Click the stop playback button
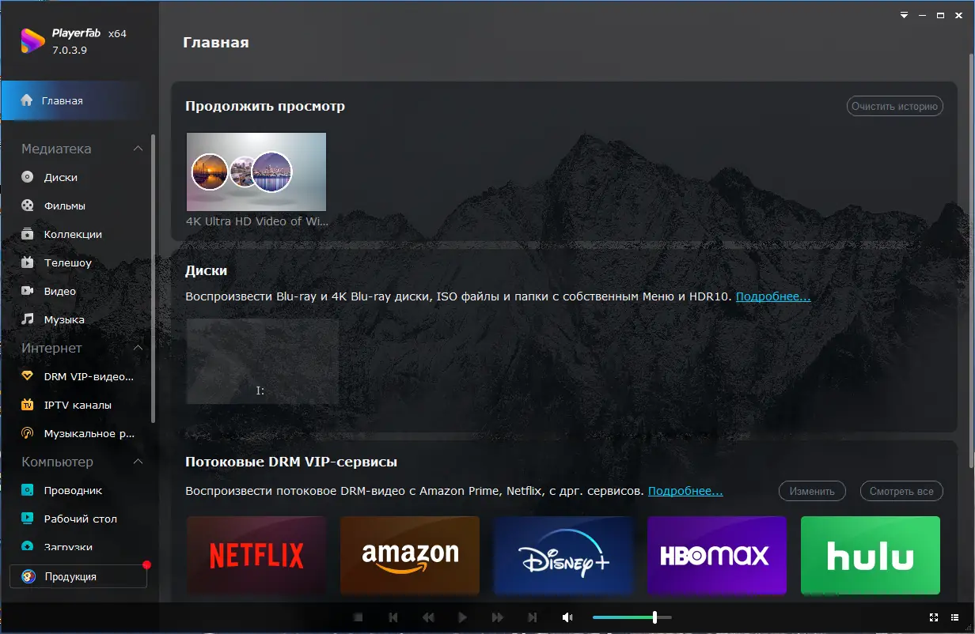Screen dimensions: 975x634 click(x=358, y=617)
